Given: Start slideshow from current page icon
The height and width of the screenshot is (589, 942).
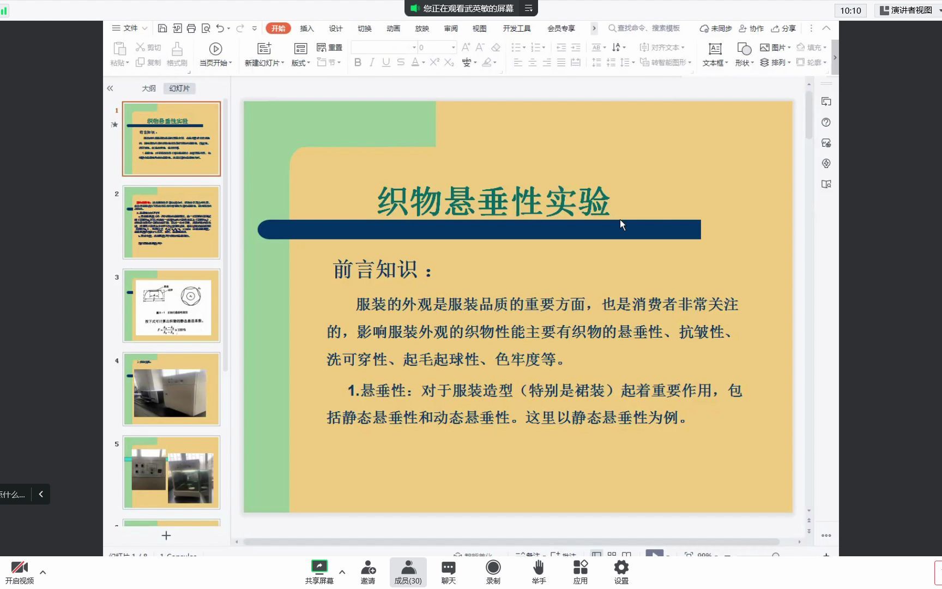Looking at the screenshot, I should [216, 49].
